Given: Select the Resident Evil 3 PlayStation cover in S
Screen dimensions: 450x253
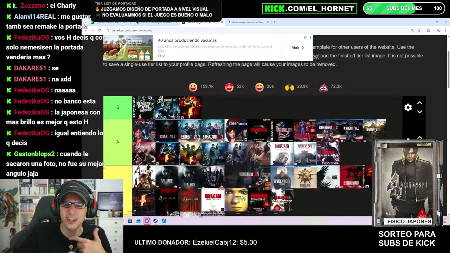Looking at the screenshot, I should pyautogui.click(x=144, y=107).
